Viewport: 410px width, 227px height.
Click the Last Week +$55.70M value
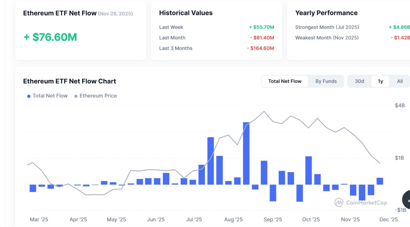pyautogui.click(x=261, y=27)
